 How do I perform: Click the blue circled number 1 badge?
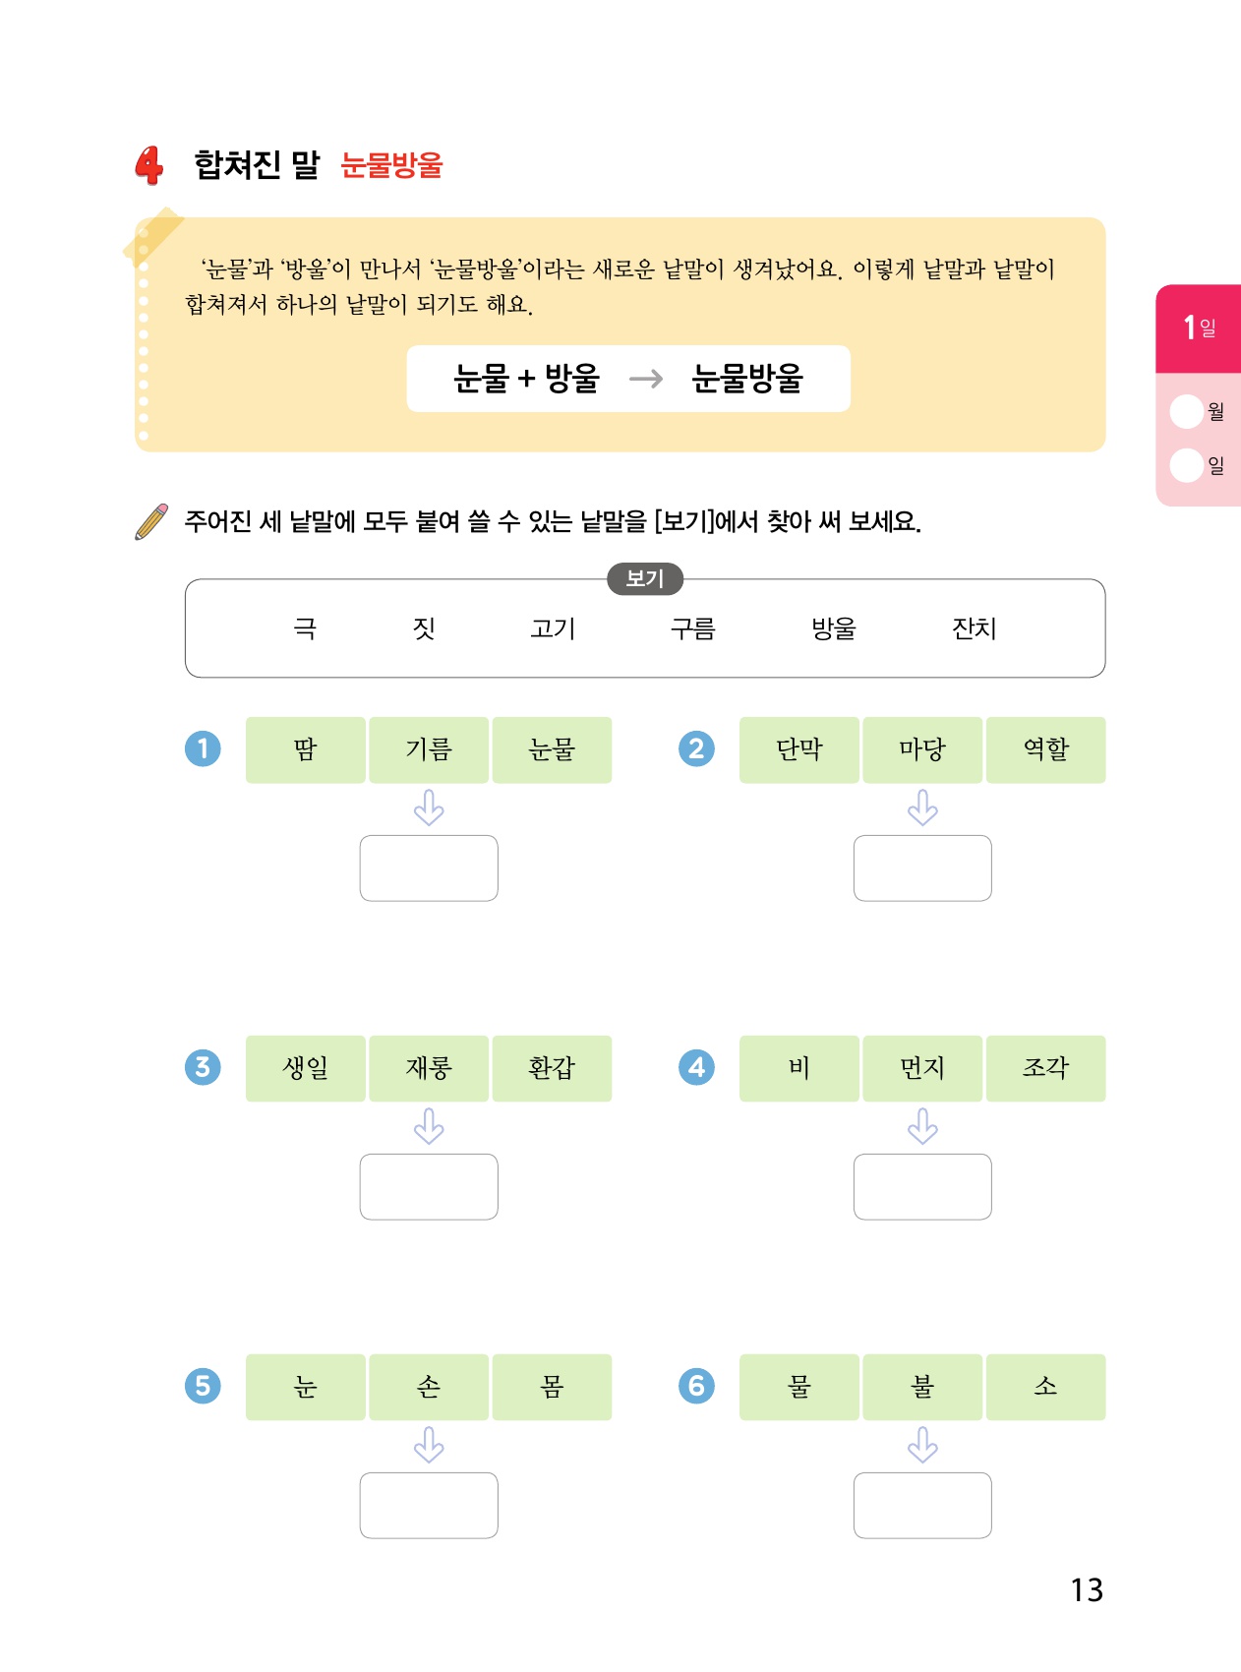[x=204, y=748]
